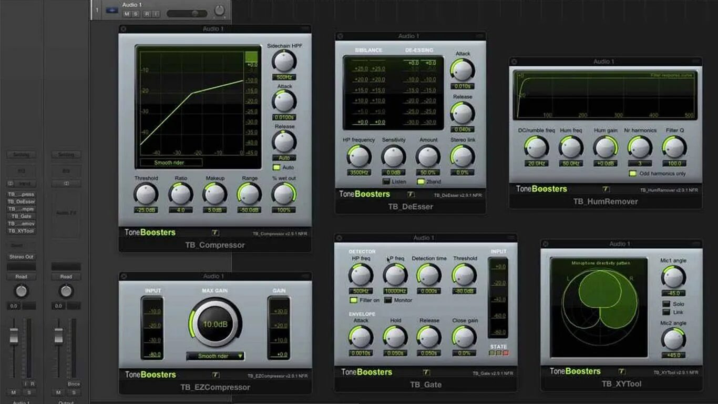Toggle Odd harmonics only in TB_HumRemover
Image resolution: width=718 pixels, height=404 pixels.
633,174
